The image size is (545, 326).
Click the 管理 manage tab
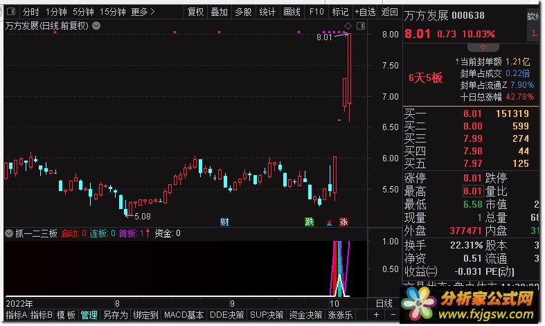click(89, 315)
